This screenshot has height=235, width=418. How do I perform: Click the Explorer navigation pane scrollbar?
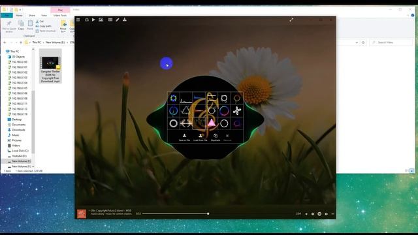pyautogui.click(x=33, y=121)
